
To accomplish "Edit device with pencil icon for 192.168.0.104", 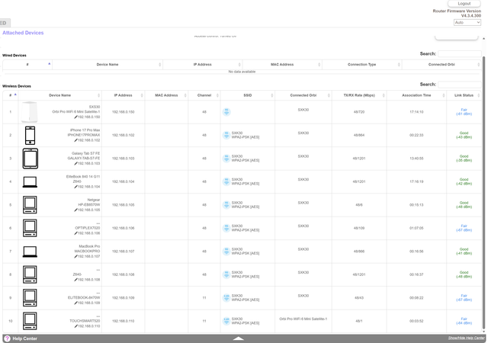I will (75, 187).
